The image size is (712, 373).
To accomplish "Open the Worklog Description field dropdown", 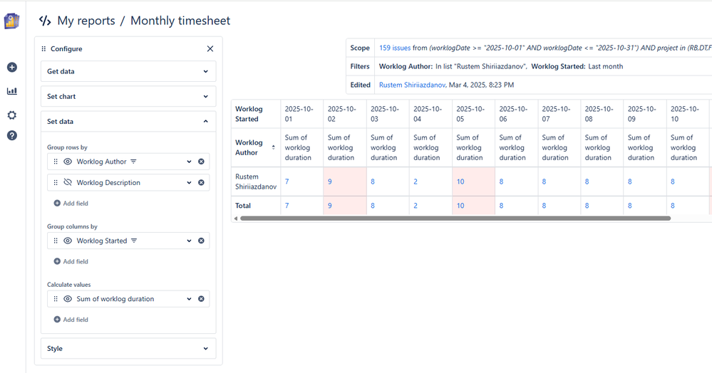I will [x=189, y=182].
